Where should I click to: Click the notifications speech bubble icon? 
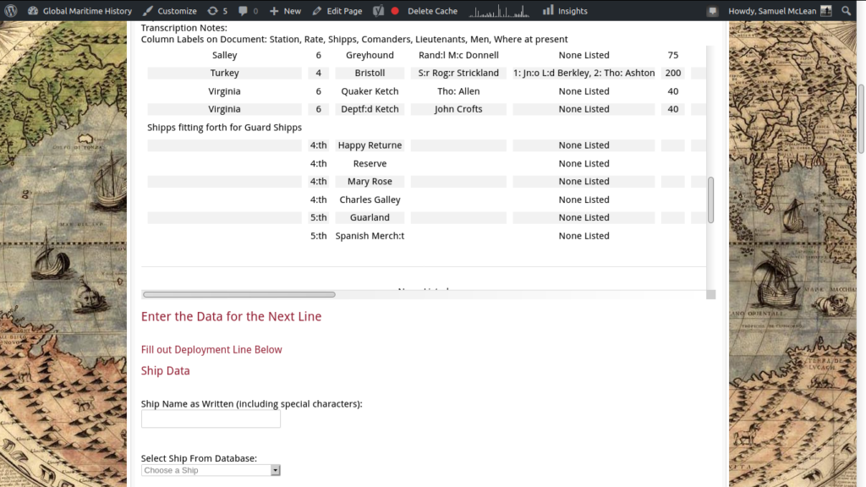pyautogui.click(x=712, y=10)
